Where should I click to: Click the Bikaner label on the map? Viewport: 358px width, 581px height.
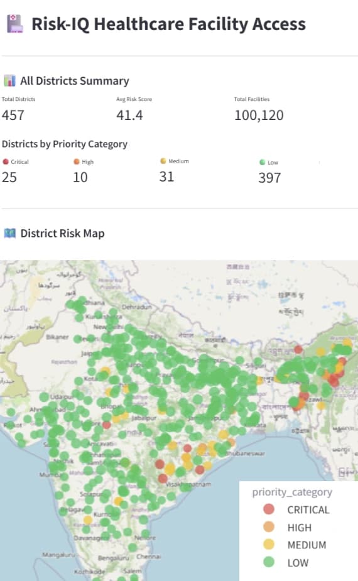tap(57, 337)
